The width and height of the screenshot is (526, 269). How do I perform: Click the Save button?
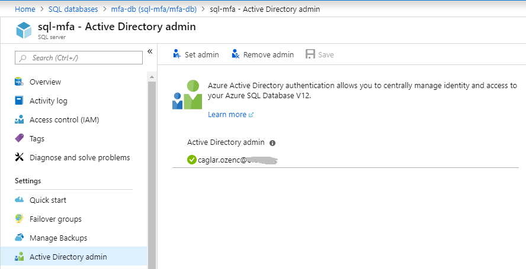click(x=320, y=54)
